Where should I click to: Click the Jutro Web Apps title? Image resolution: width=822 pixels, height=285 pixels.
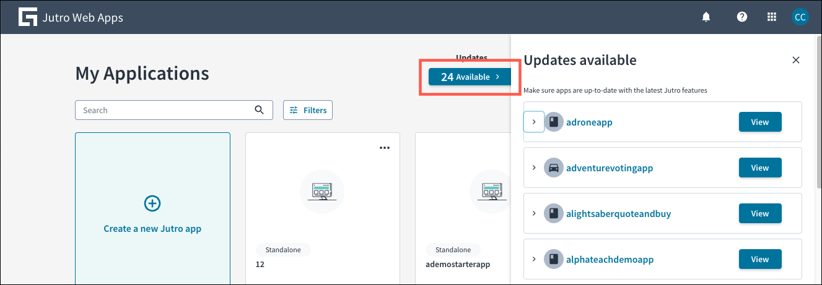[82, 17]
